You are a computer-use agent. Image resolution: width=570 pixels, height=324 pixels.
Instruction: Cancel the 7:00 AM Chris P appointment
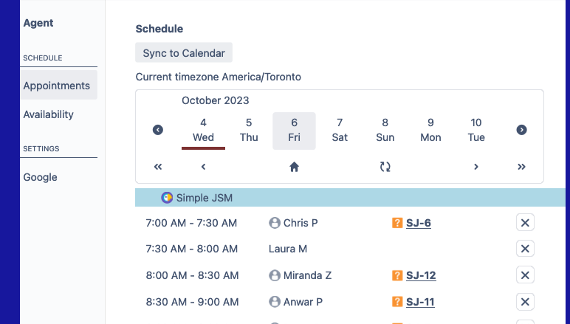[x=525, y=223]
